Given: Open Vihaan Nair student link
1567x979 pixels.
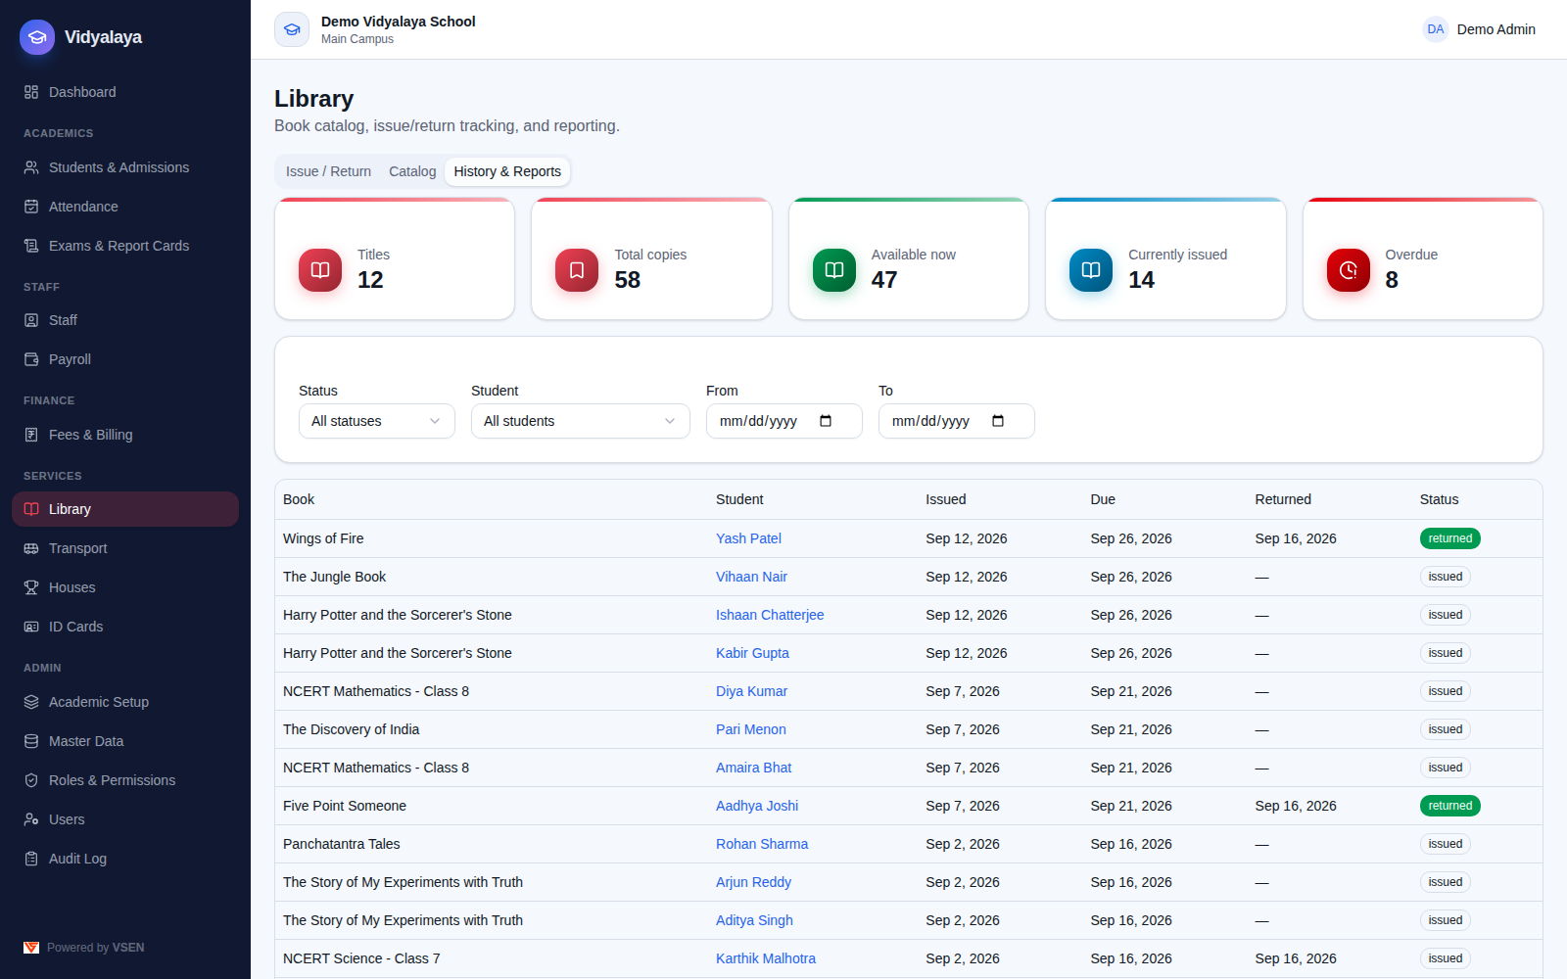Looking at the screenshot, I should [x=751, y=577].
